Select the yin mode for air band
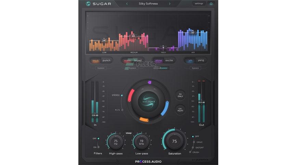Screen dimensions: 286x165 [x=190, y=61]
